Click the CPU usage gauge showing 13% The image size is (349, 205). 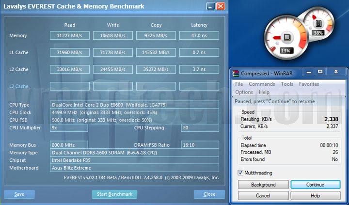[286, 37]
